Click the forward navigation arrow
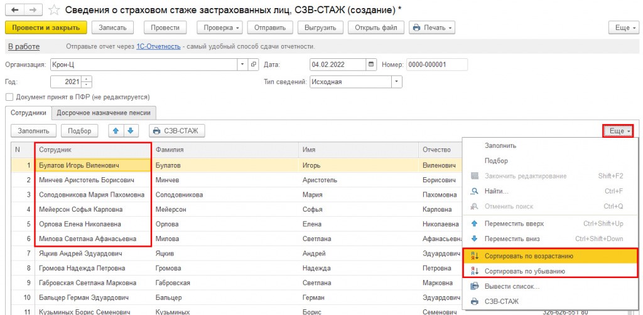Screen dimensions: 643x315 33,10
